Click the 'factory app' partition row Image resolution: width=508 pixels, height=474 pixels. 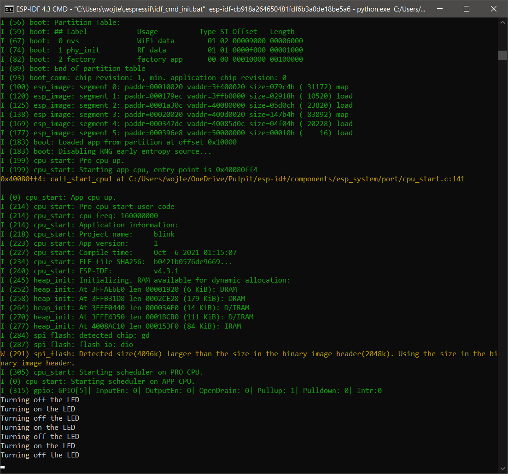click(x=152, y=59)
